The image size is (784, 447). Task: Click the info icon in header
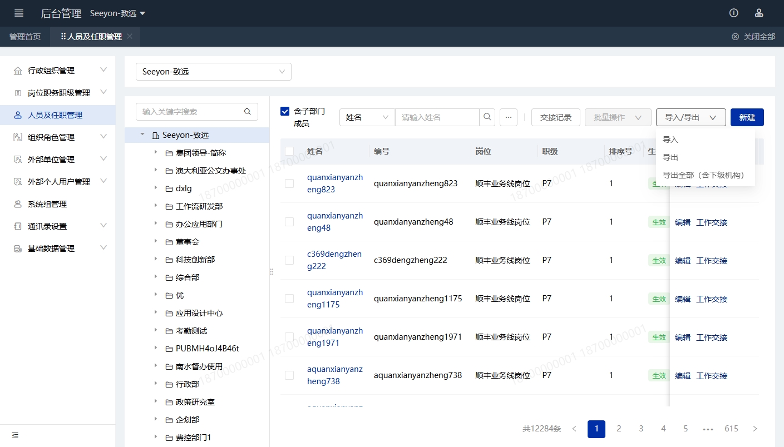coord(734,13)
